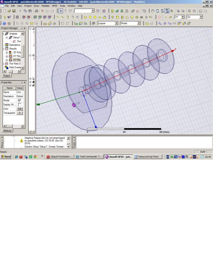
Task: Click the What's This help pointer icon
Action: pyautogui.click(x=9, y=17)
